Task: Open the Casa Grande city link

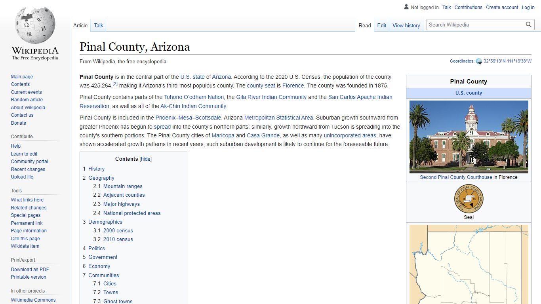Action: point(263,135)
